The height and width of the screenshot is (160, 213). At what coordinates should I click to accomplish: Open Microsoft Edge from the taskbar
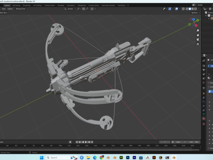tap(95, 157)
